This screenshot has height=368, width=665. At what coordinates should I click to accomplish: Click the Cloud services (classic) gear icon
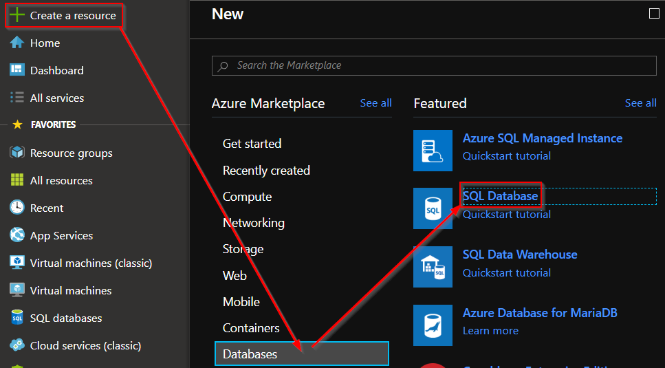[17, 345]
